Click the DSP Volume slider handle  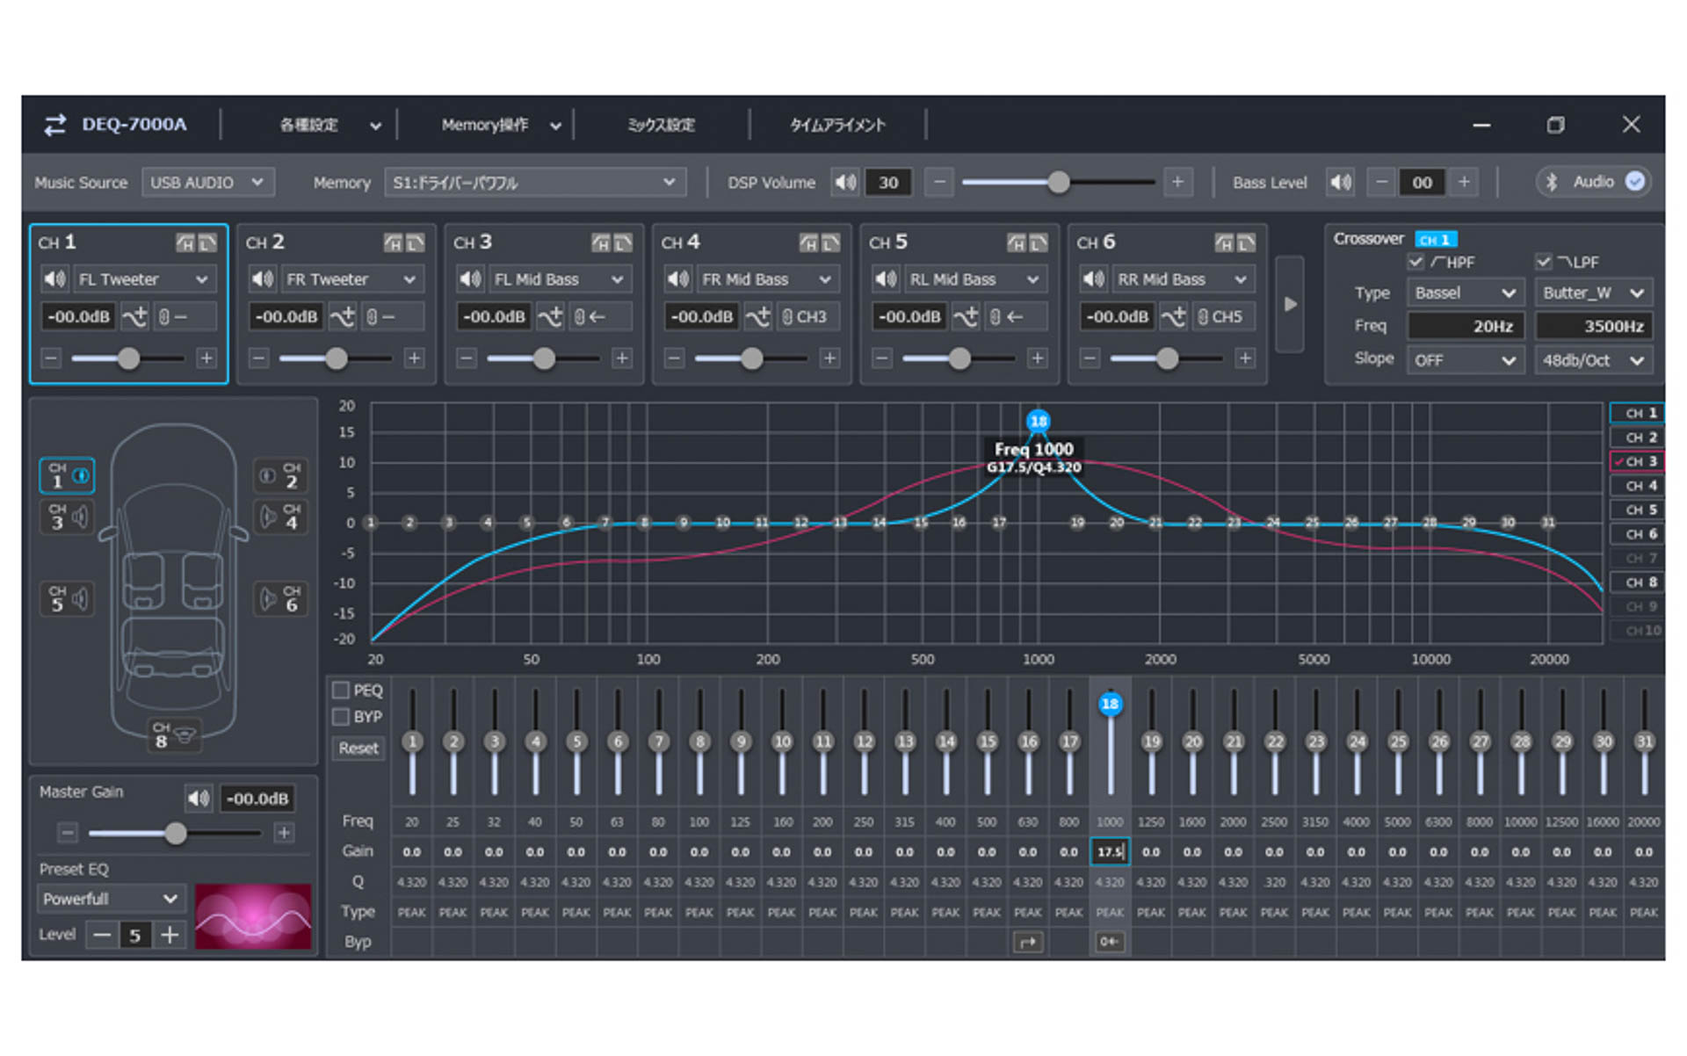1059,183
